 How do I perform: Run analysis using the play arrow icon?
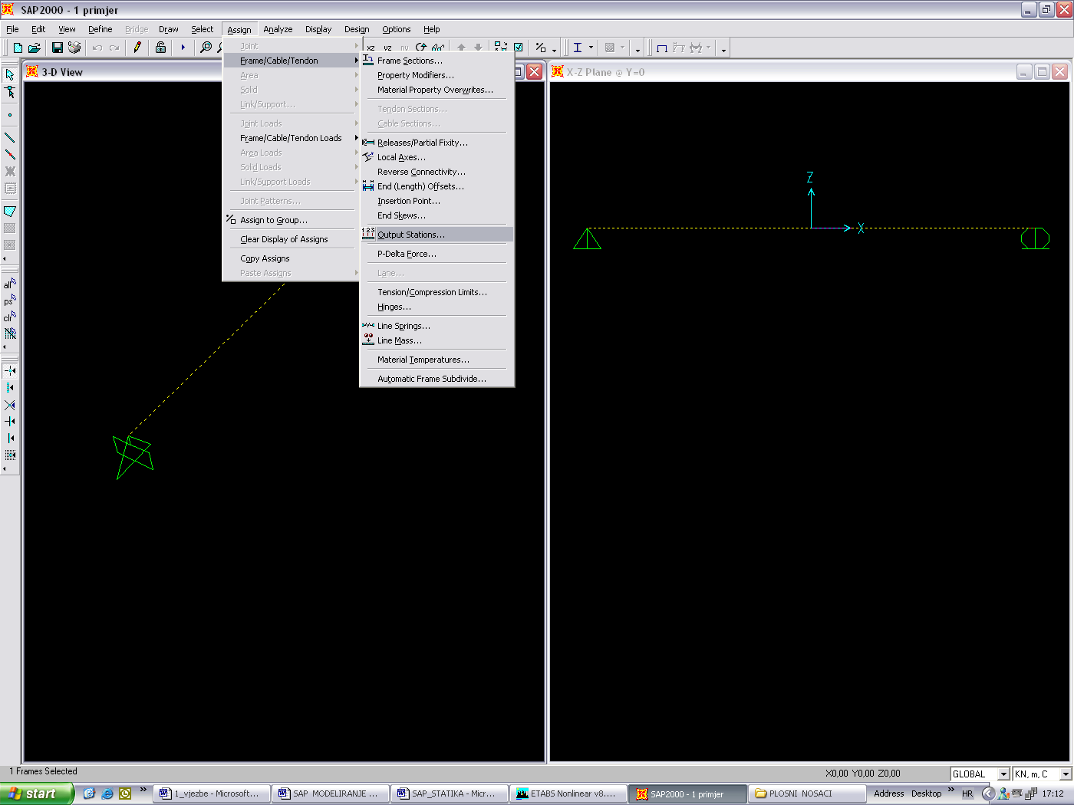click(183, 48)
